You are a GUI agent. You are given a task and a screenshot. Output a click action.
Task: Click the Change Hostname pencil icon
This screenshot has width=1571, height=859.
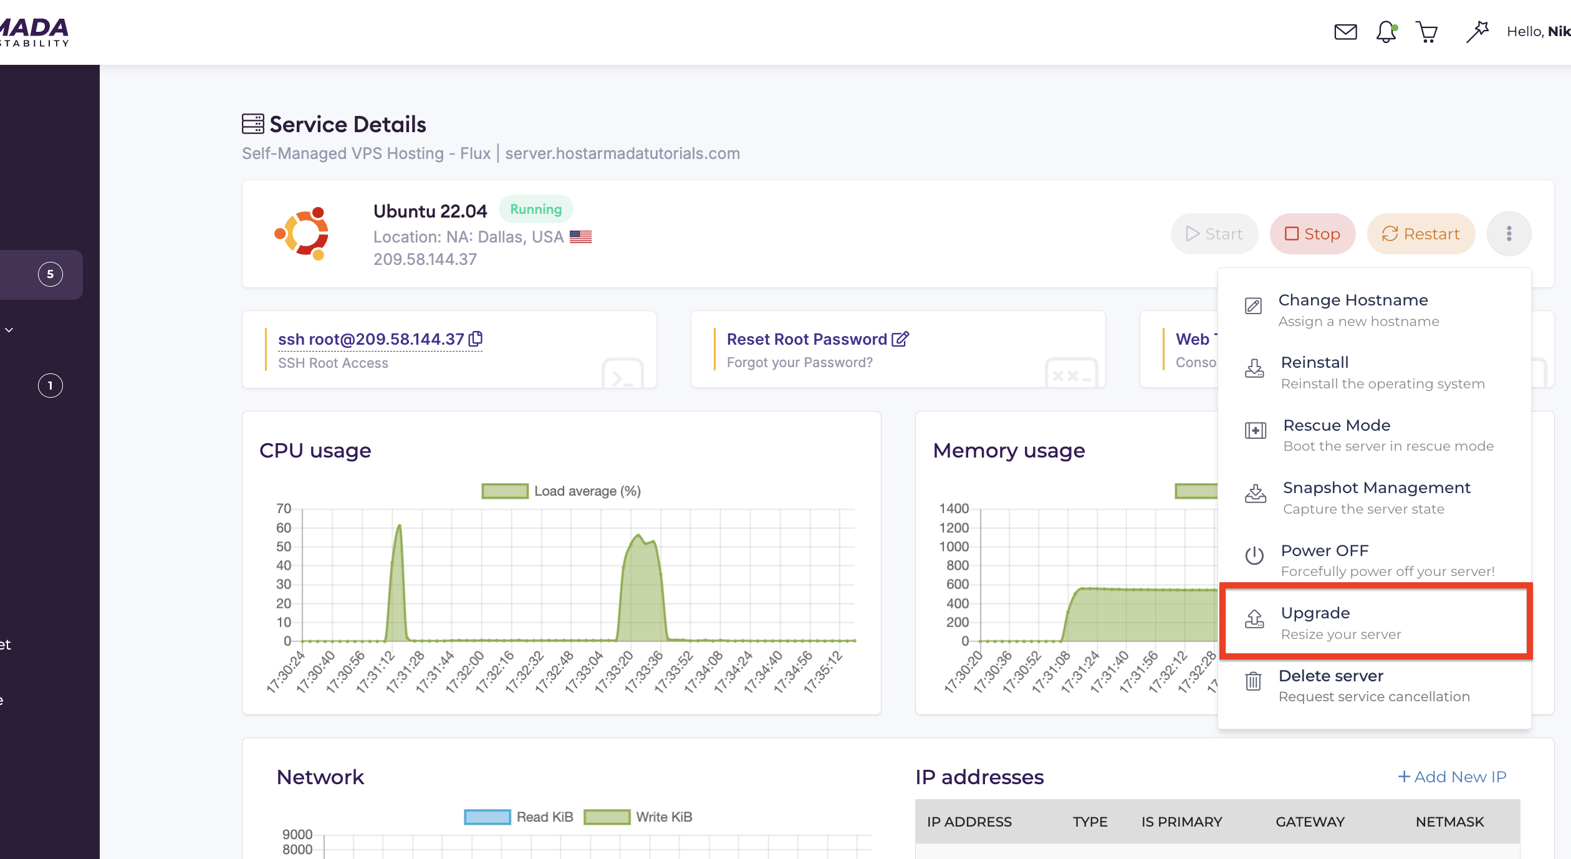click(1253, 306)
